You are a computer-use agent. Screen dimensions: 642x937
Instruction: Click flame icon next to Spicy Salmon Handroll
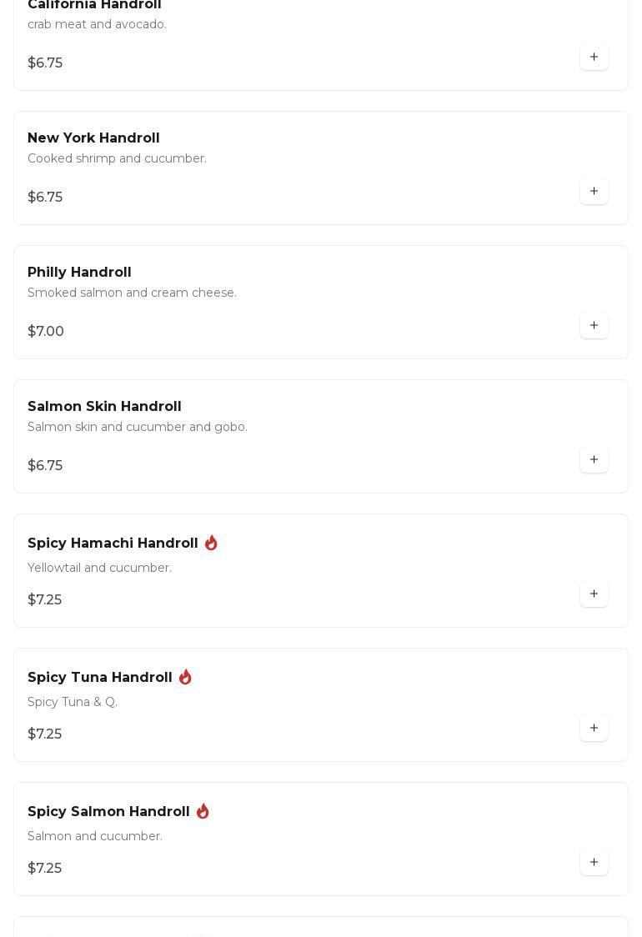[203, 811]
